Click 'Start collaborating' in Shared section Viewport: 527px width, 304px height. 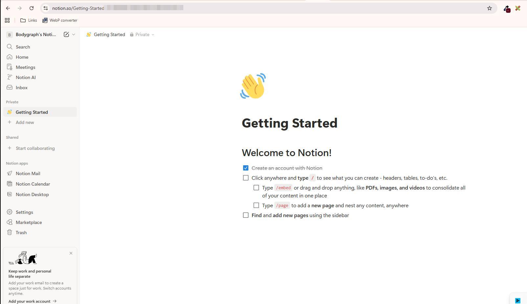click(x=35, y=148)
